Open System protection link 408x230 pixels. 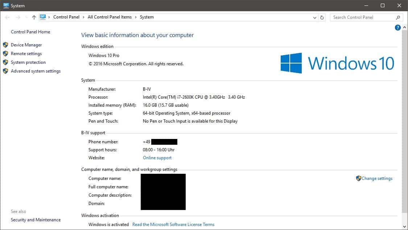point(28,62)
